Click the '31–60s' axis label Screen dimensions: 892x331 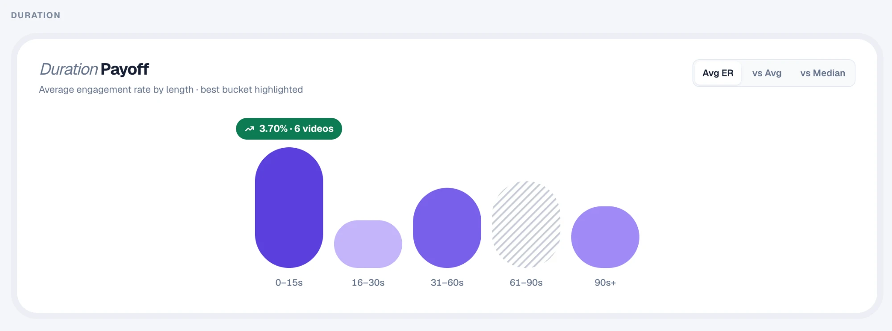(447, 283)
